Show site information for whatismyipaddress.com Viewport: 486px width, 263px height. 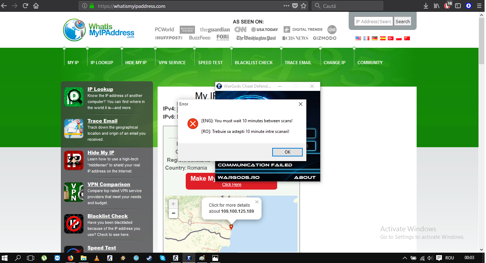(x=85, y=6)
